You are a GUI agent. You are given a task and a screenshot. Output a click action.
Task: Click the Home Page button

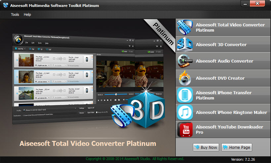tap(237, 147)
